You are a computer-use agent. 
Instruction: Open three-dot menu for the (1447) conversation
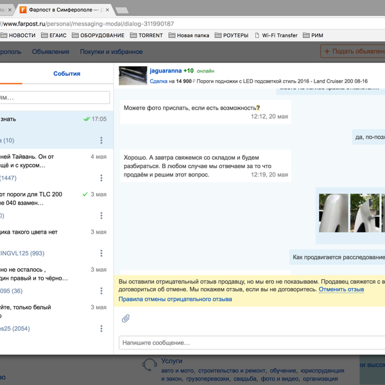[101, 178]
